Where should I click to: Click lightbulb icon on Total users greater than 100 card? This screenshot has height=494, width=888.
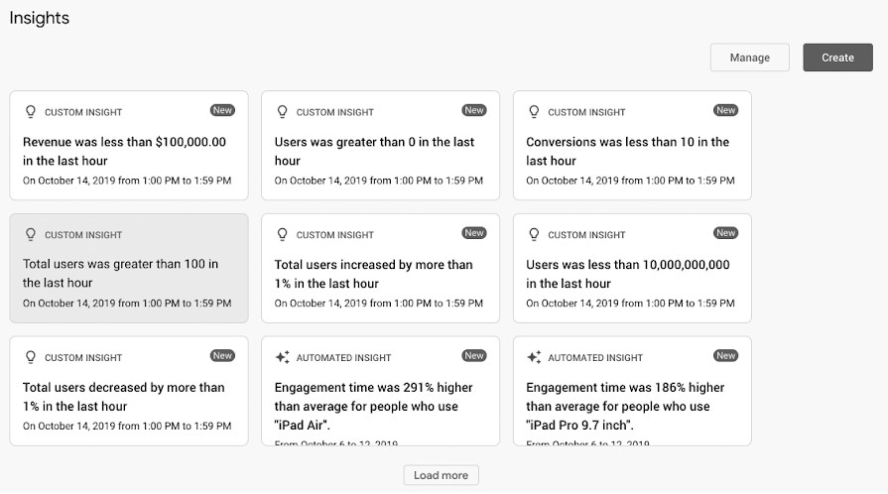coord(31,235)
